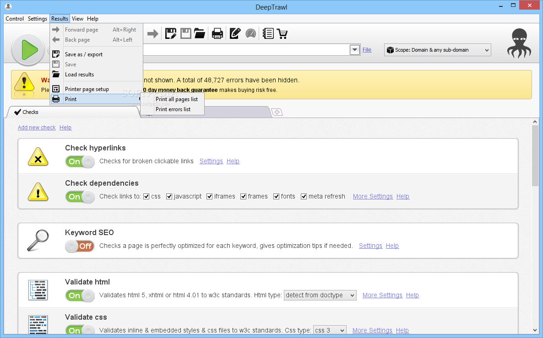Turn on the Keyword SEO switch
543x338 pixels.
80,247
